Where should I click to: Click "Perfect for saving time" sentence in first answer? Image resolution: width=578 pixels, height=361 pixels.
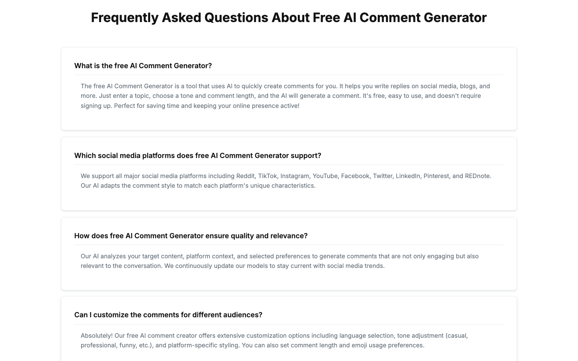(x=207, y=106)
